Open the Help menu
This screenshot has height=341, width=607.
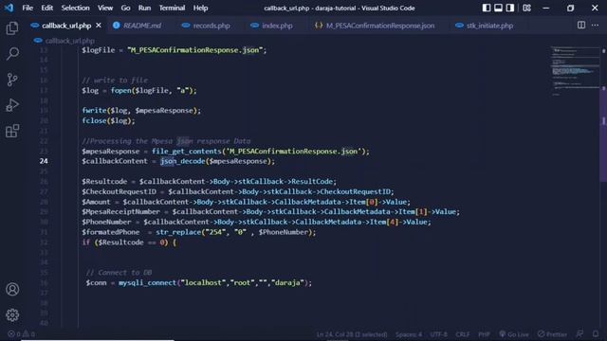click(200, 8)
